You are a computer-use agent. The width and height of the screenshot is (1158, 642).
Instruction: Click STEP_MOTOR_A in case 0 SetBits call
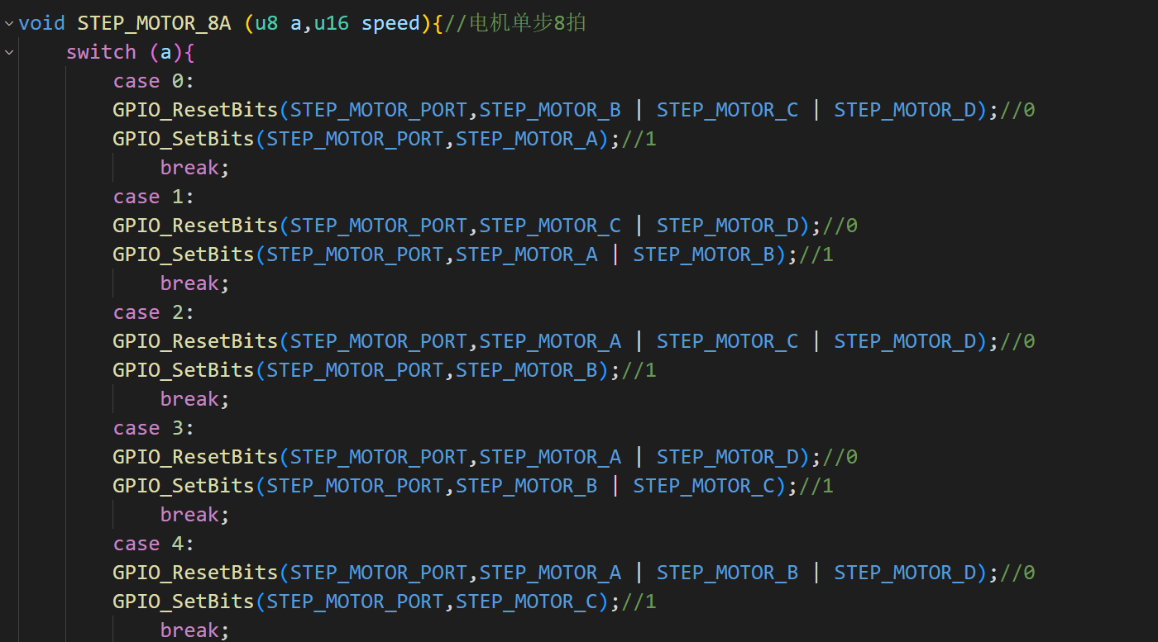tap(526, 139)
